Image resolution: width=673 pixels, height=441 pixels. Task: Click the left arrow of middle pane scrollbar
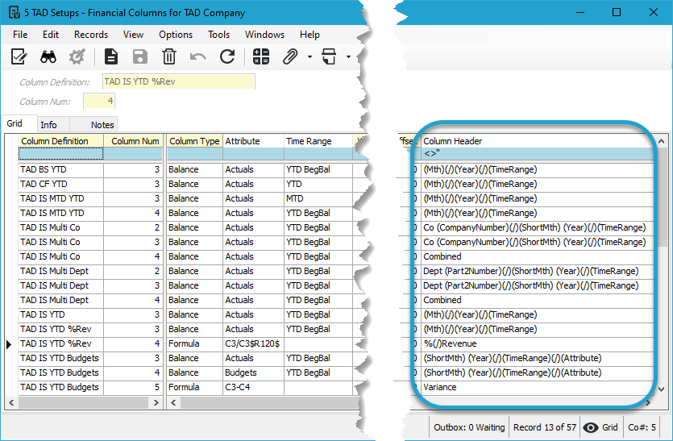173,403
